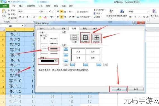The height and width of the screenshot is (106, 159).
Task: Click the Decrease Font Size icon
Action: click(x=53, y=12)
